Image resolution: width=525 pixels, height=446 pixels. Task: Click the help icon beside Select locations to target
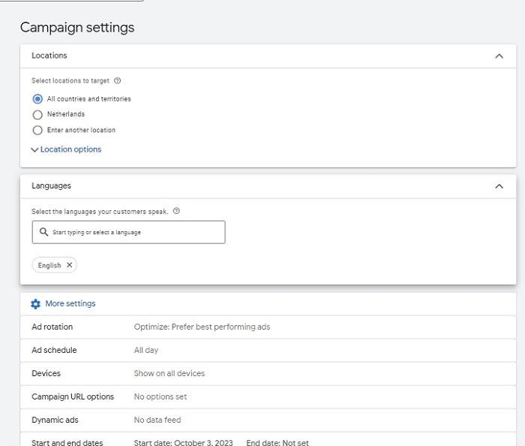[117, 81]
